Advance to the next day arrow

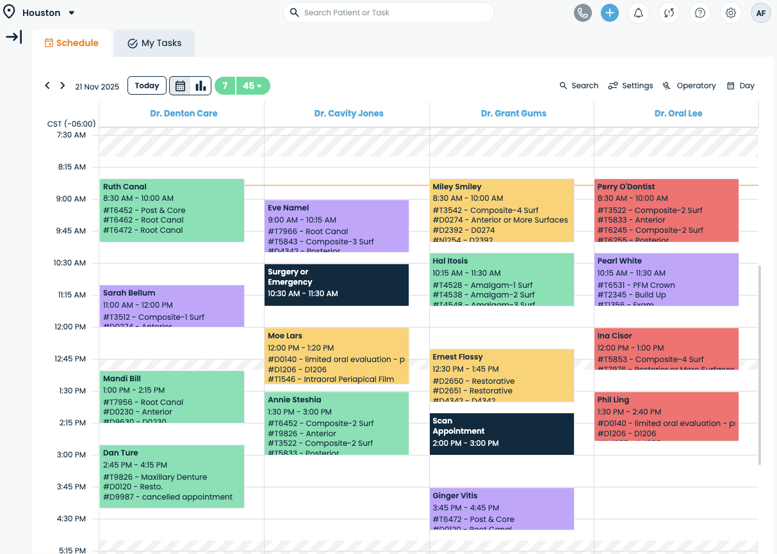coord(62,86)
